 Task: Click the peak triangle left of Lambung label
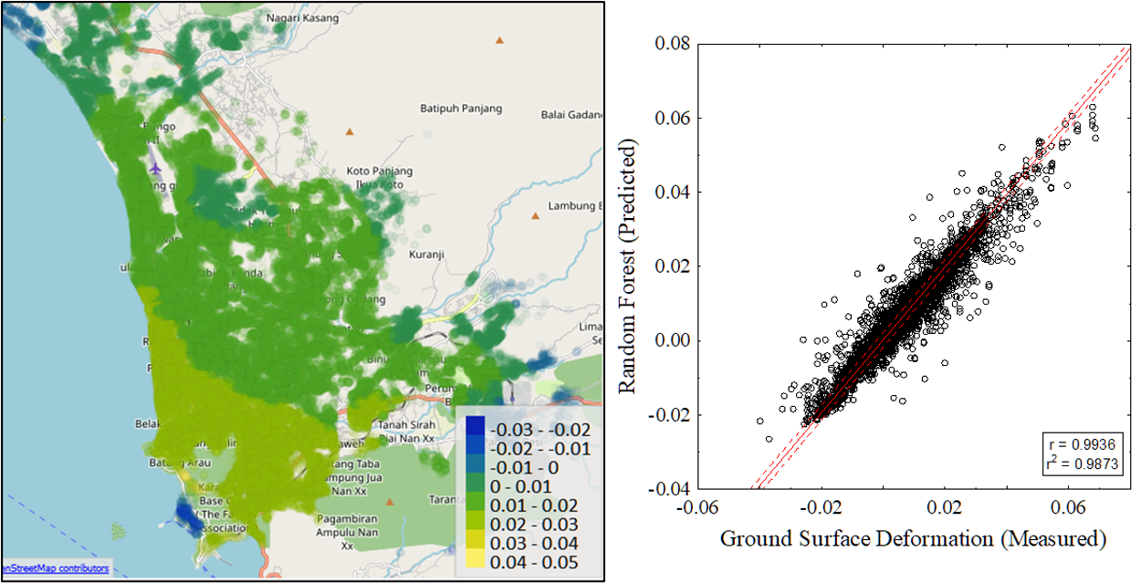click(535, 216)
